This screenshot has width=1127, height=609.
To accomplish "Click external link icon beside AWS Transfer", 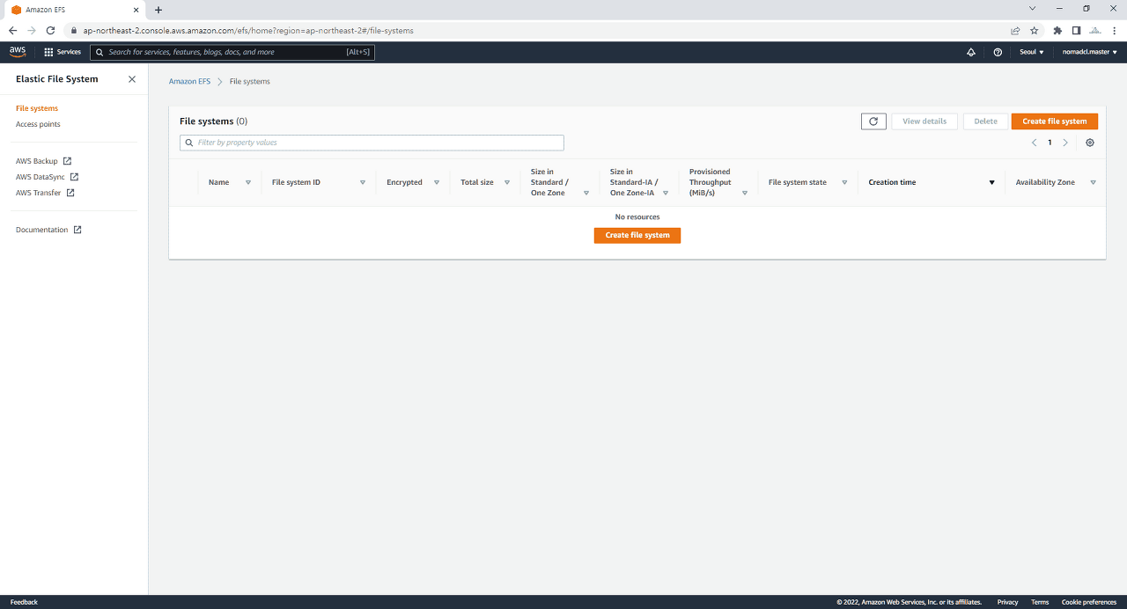I will [70, 193].
